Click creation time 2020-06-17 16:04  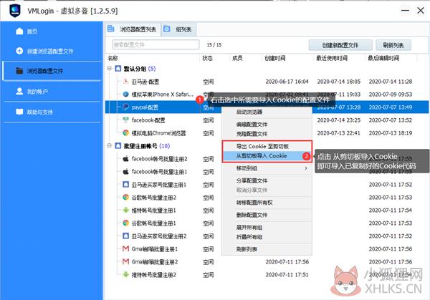(x=287, y=82)
